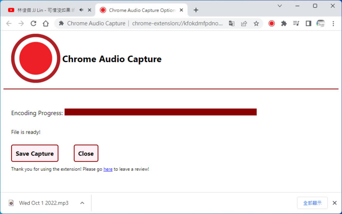Click the large red record logo
Viewport: 342px width, 214px height.
(x=36, y=58)
